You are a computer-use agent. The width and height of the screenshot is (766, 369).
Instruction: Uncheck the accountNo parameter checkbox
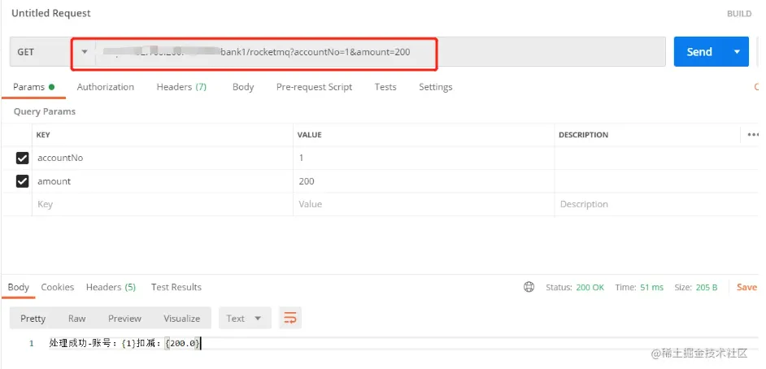coord(23,158)
